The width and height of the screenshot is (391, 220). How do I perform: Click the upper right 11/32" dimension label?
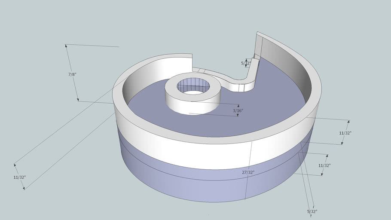(x=345, y=133)
